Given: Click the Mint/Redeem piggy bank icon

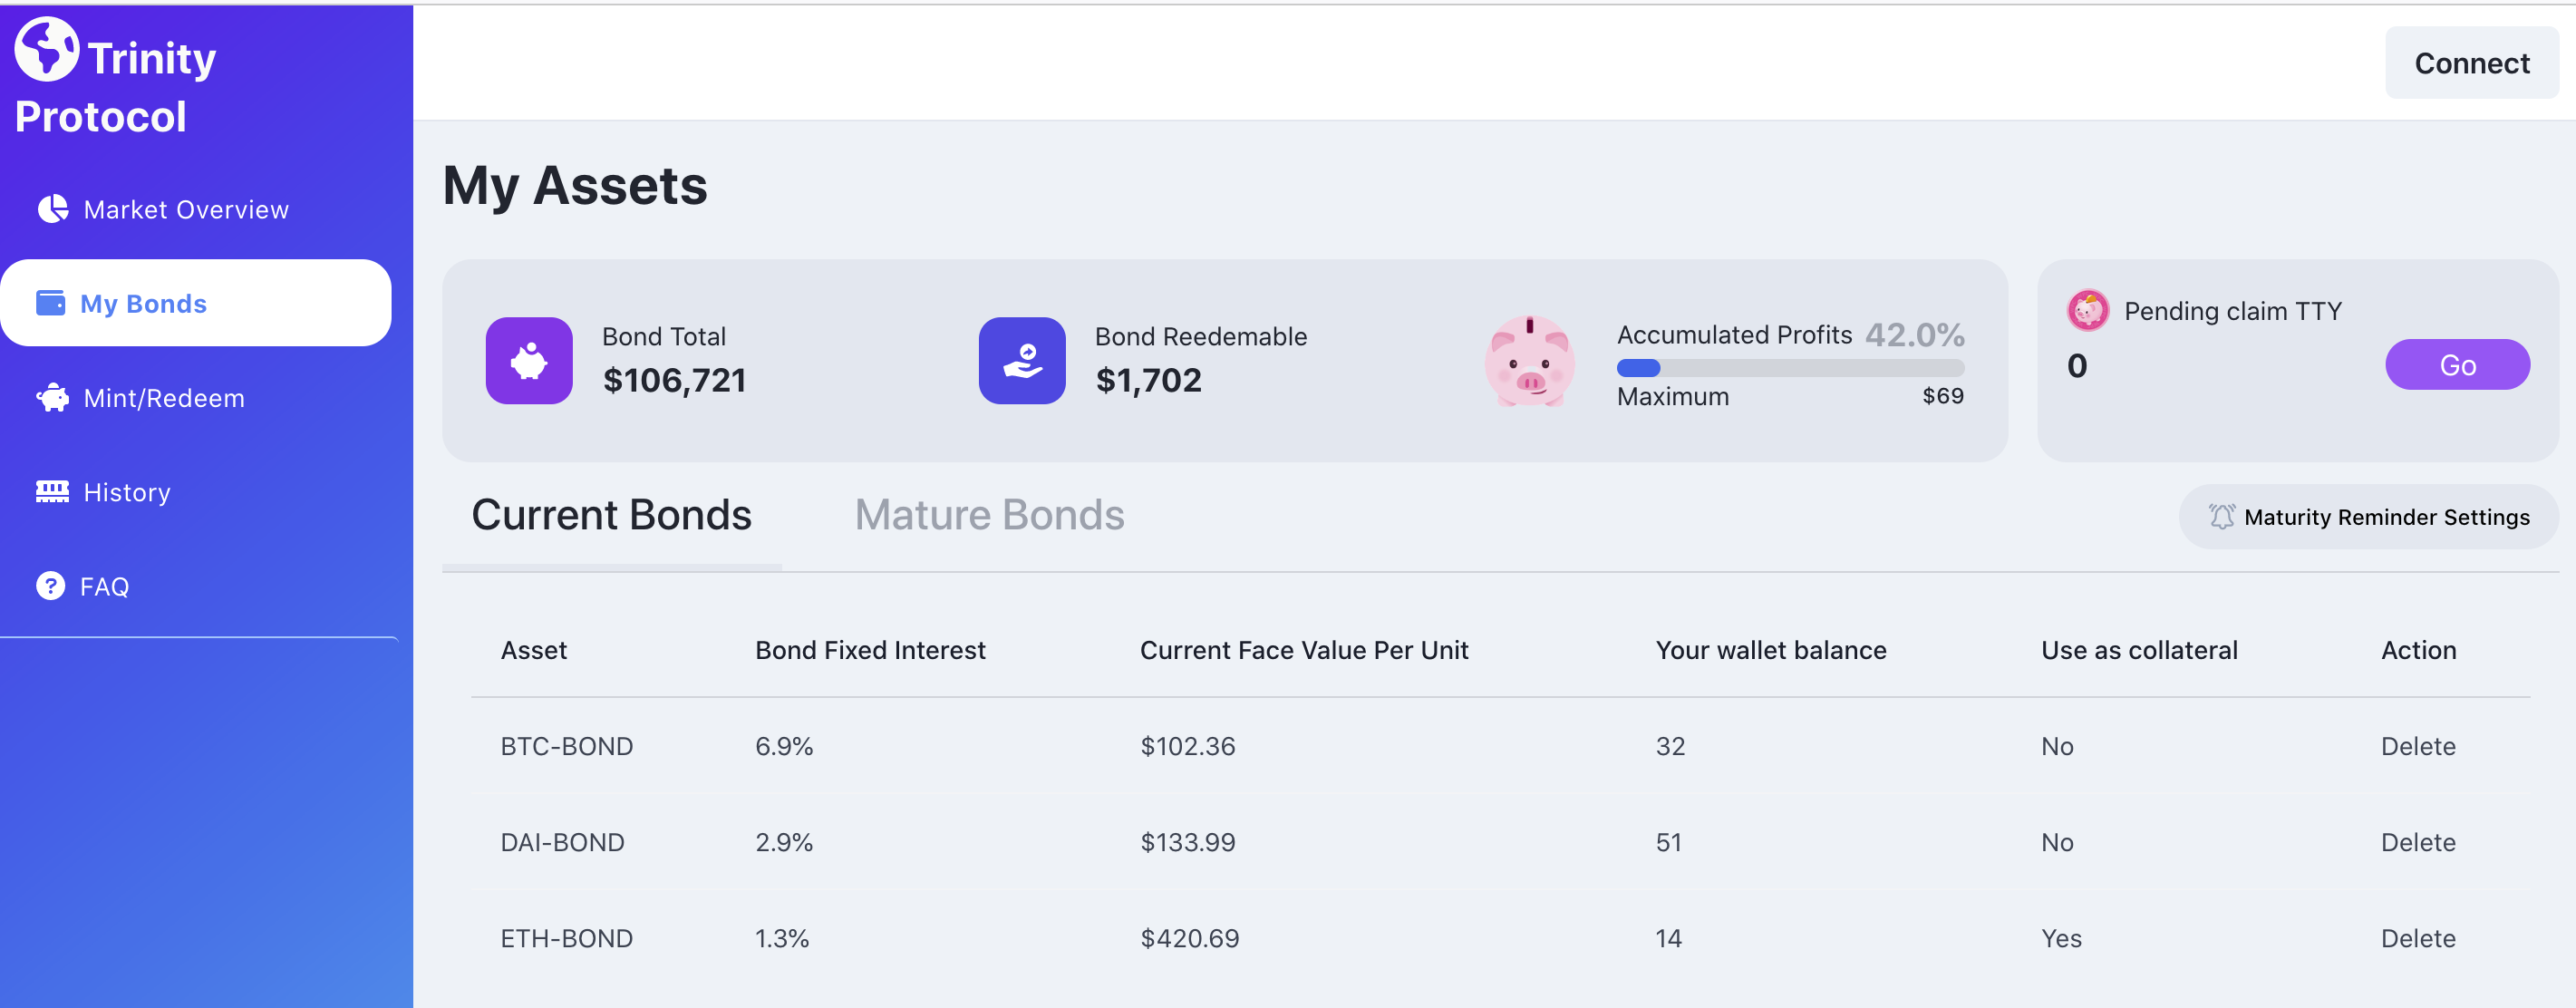Looking at the screenshot, I should point(52,398).
